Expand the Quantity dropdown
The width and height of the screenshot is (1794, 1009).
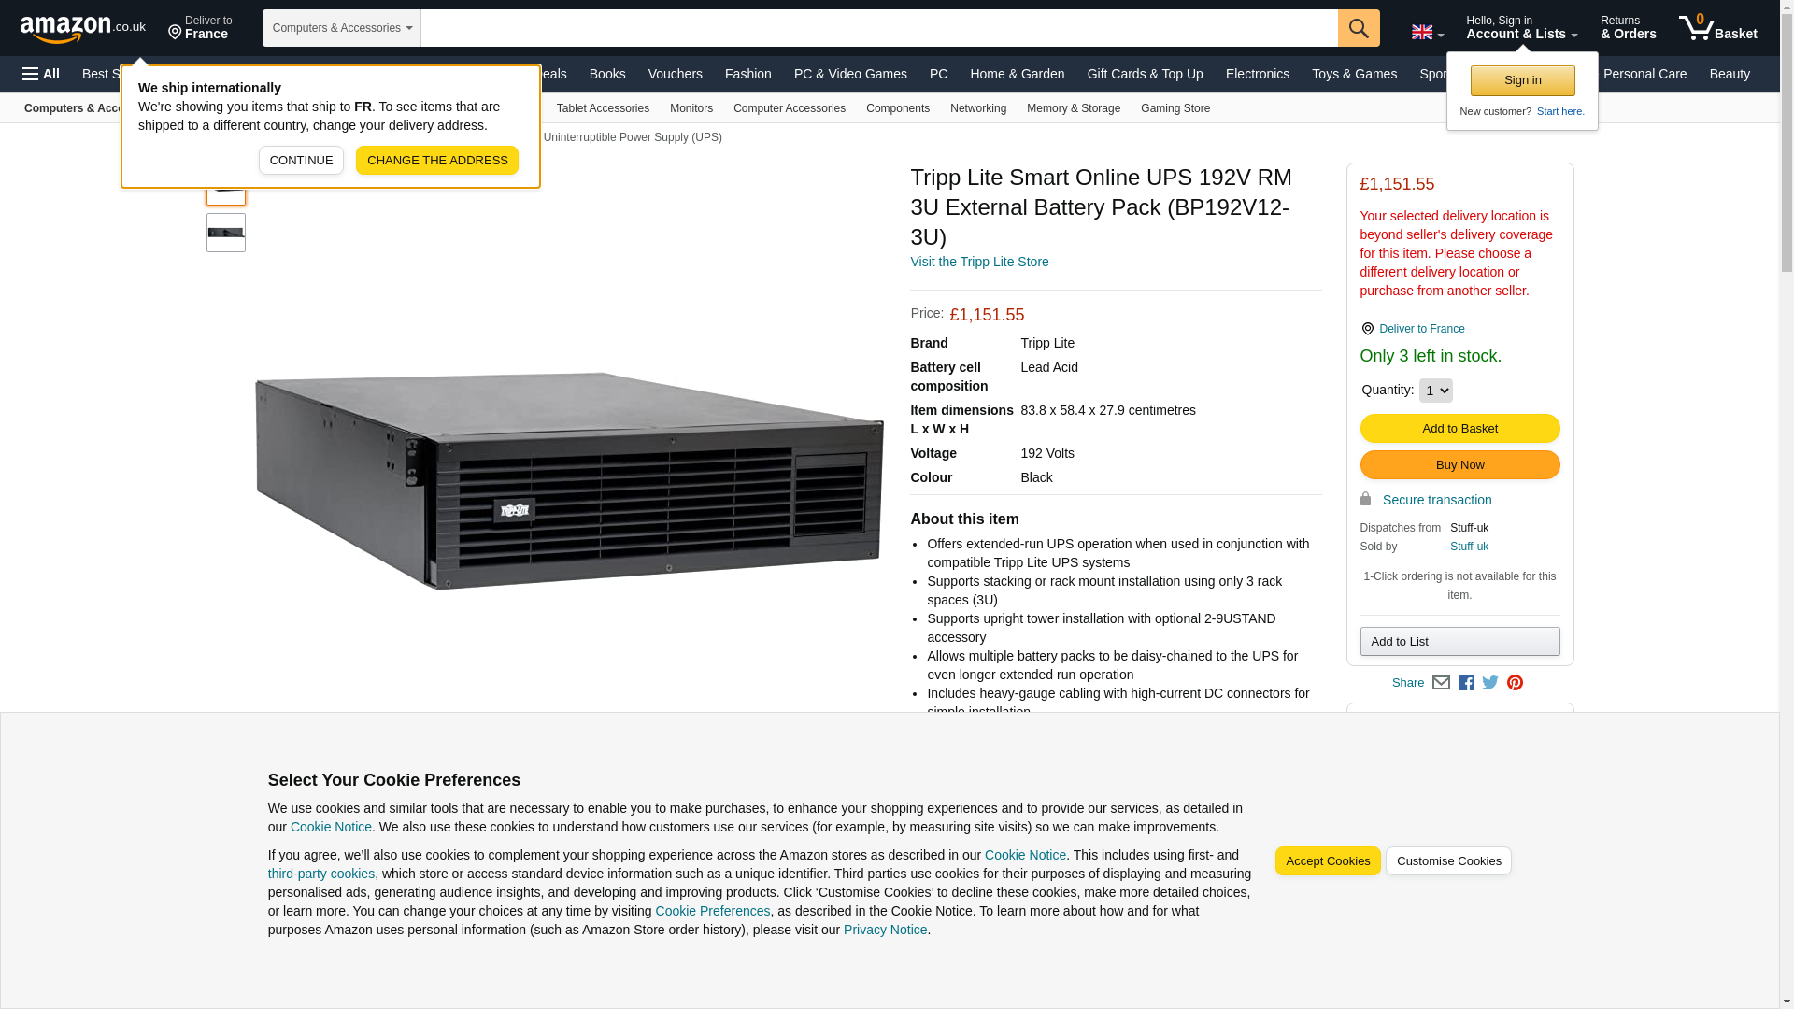pos(1435,391)
